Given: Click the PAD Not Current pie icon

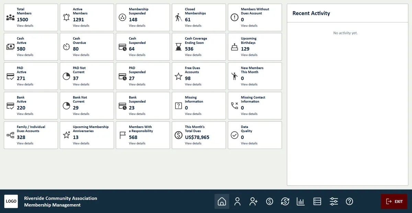Looking at the screenshot, I should 66,76.
